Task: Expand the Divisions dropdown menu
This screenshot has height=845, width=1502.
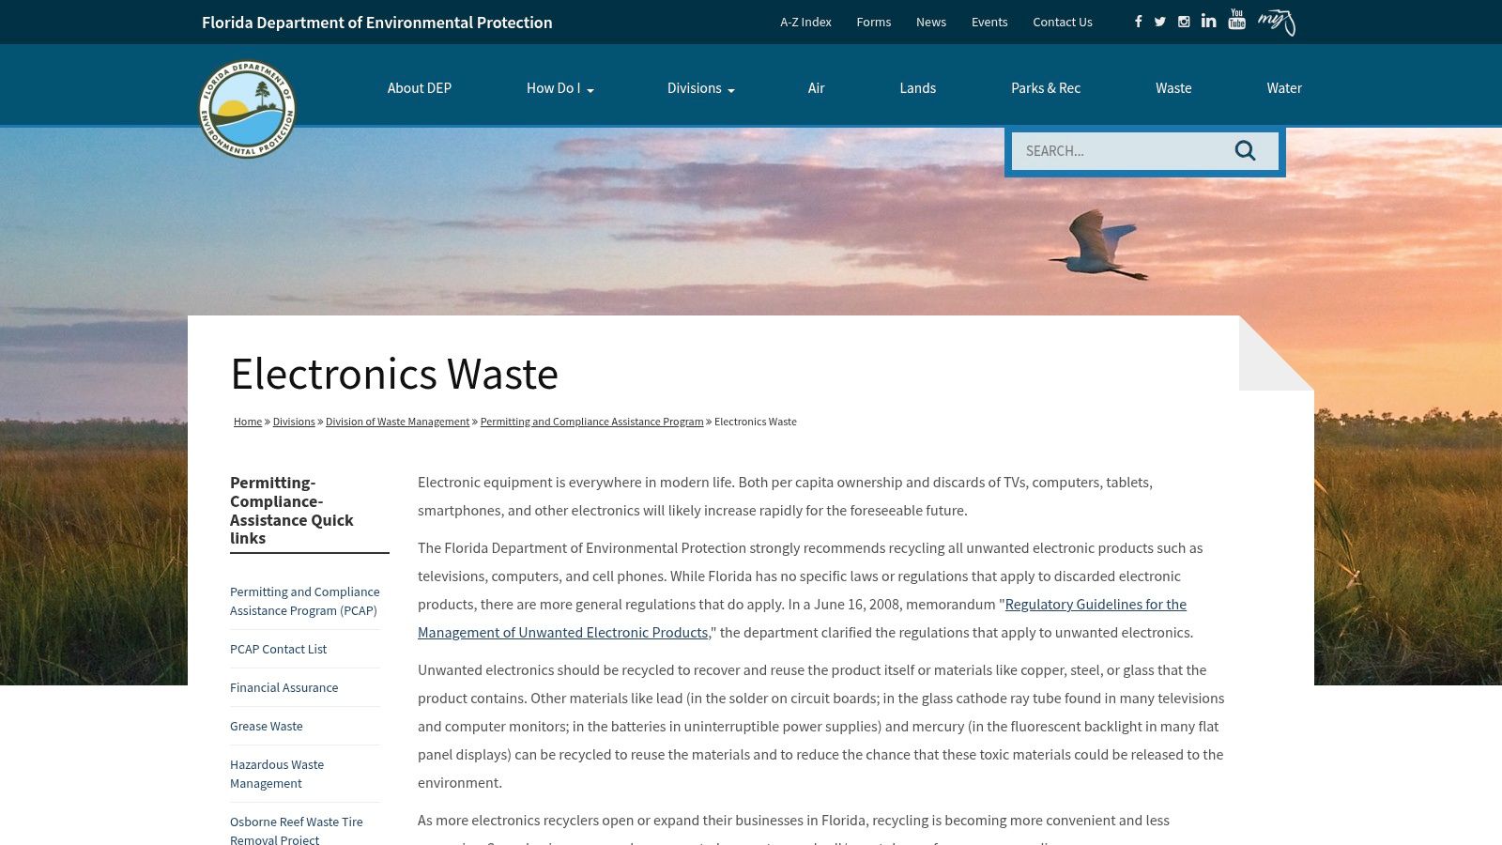Action: click(x=700, y=87)
